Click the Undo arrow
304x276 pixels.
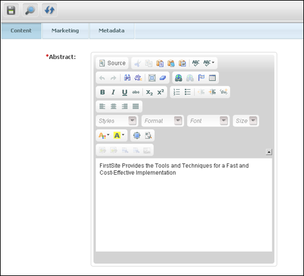(102, 78)
